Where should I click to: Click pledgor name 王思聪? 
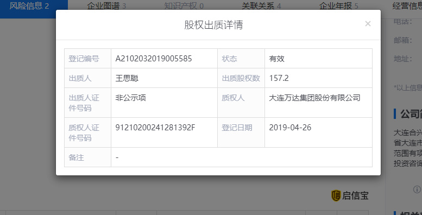(127, 78)
